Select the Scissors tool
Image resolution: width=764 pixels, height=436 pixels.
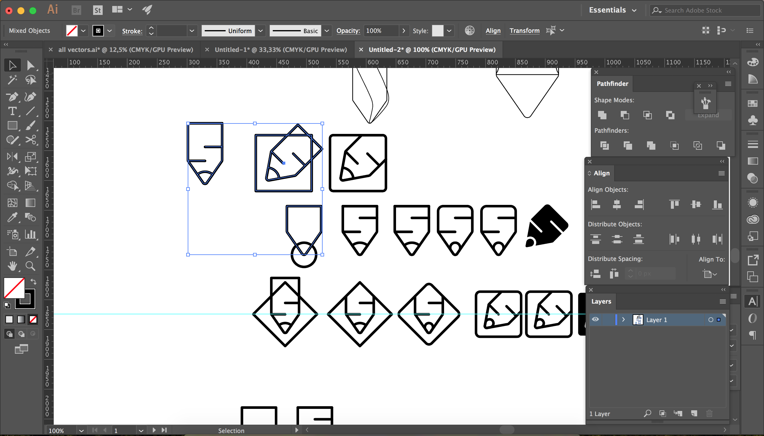tap(30, 140)
